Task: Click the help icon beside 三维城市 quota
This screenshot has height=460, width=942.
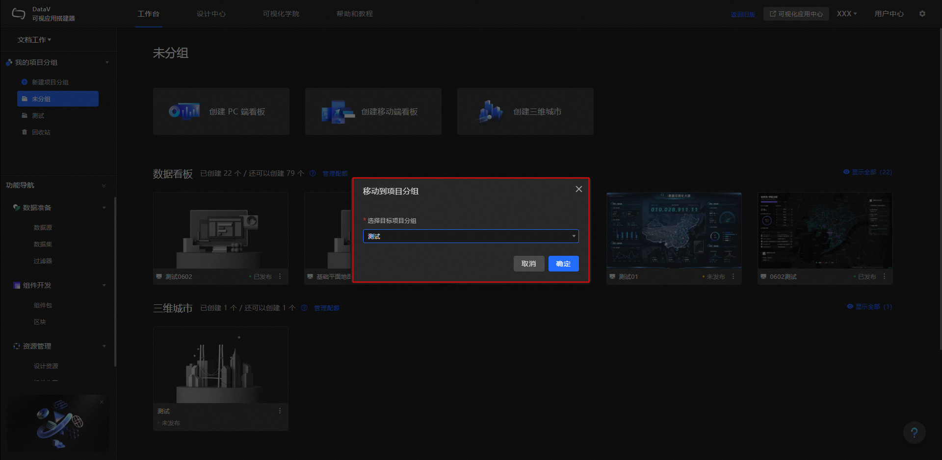Action: pos(304,308)
